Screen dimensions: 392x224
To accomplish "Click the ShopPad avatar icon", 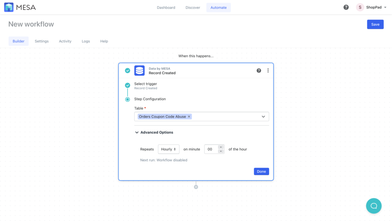I will point(359,7).
